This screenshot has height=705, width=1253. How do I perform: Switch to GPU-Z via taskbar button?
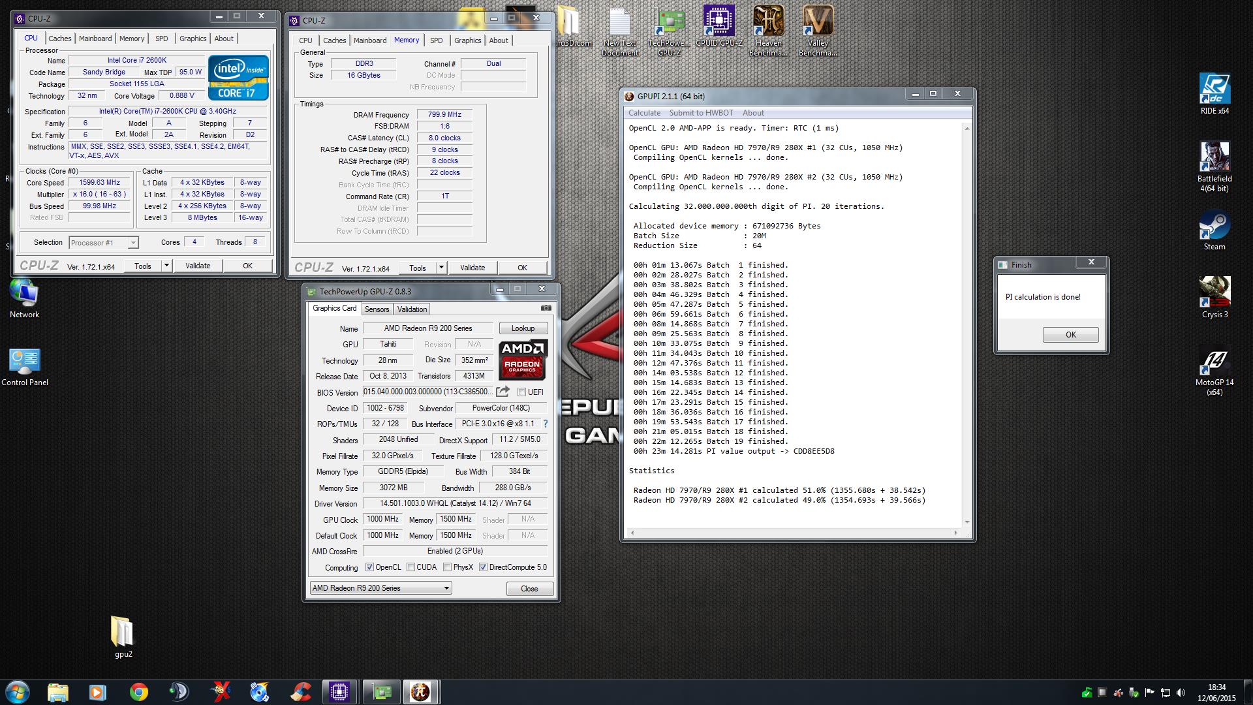[380, 692]
